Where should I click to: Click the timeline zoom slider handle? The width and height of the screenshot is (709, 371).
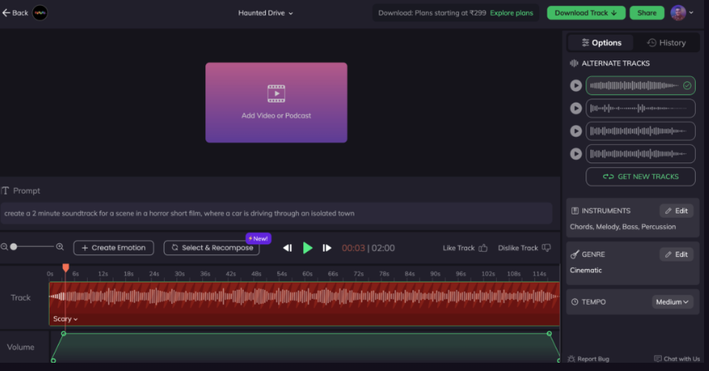13,247
